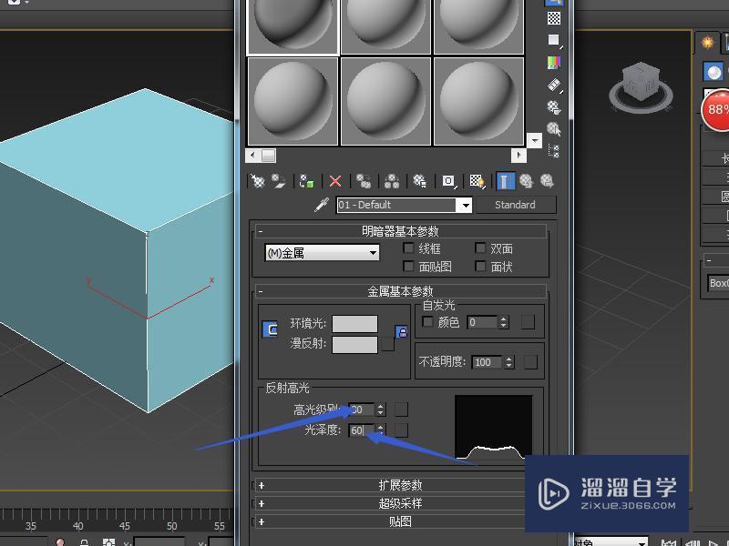
Task: Select bottom-left material sample sphere
Action: click(293, 101)
